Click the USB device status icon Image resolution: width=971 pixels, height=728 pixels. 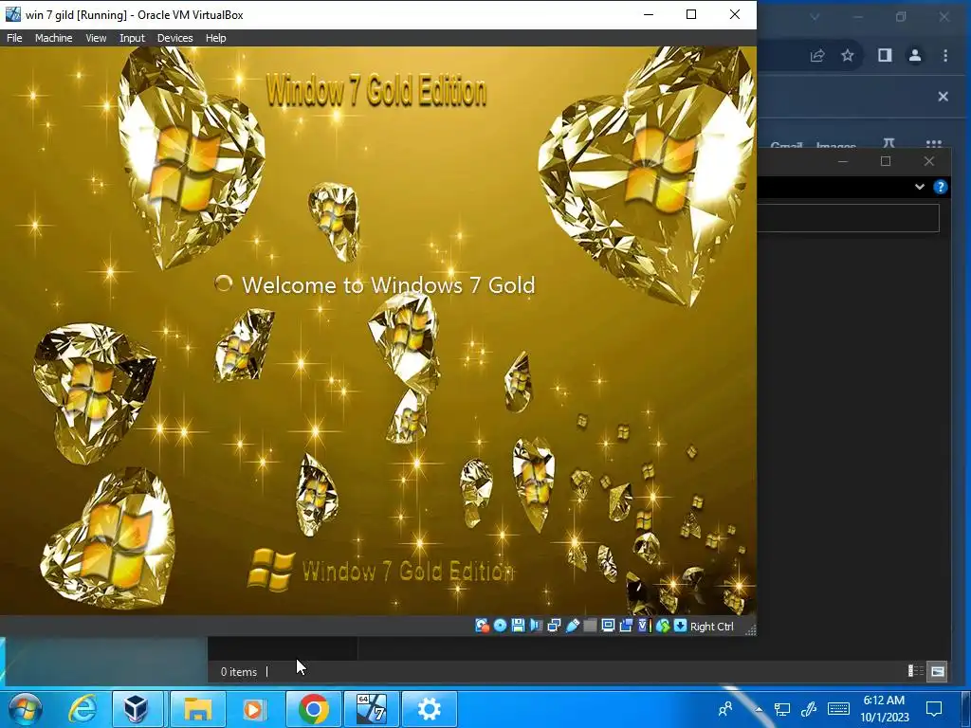tap(572, 626)
